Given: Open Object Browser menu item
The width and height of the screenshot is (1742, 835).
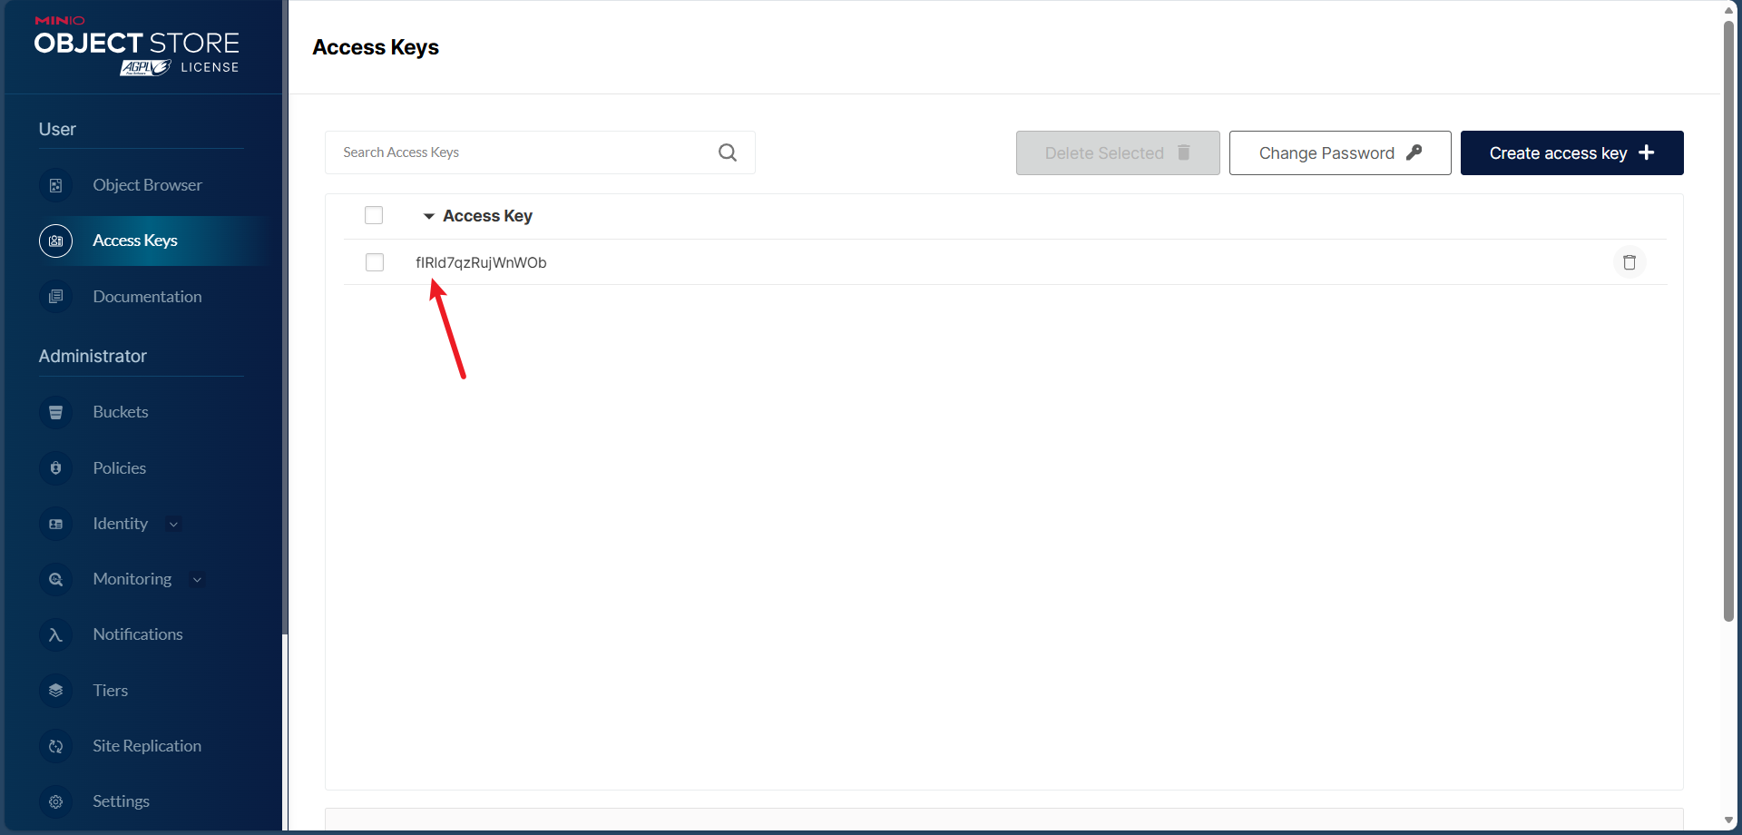Looking at the screenshot, I should (x=147, y=185).
